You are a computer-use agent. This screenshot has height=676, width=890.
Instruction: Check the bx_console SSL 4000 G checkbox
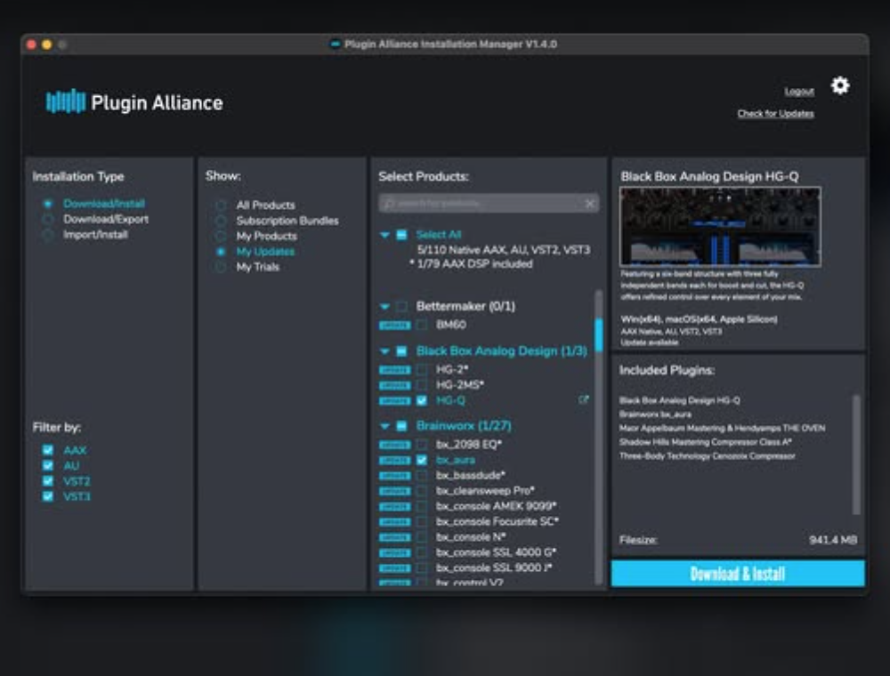[422, 552]
